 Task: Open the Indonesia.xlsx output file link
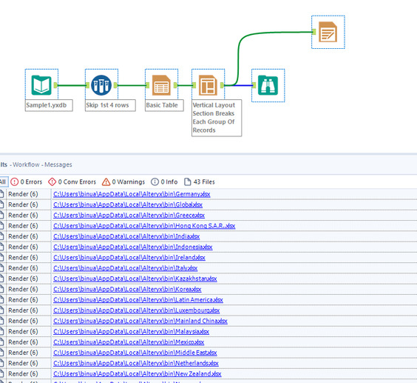pyautogui.click(x=132, y=247)
